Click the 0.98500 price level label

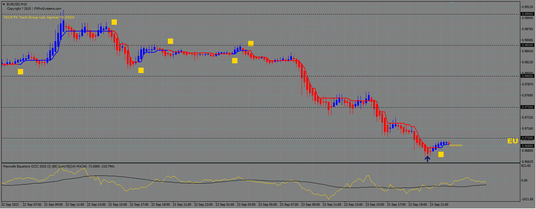(x=527, y=45)
